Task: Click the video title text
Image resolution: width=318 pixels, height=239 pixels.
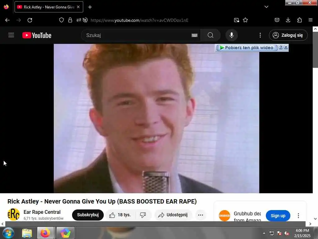Action: (102, 201)
